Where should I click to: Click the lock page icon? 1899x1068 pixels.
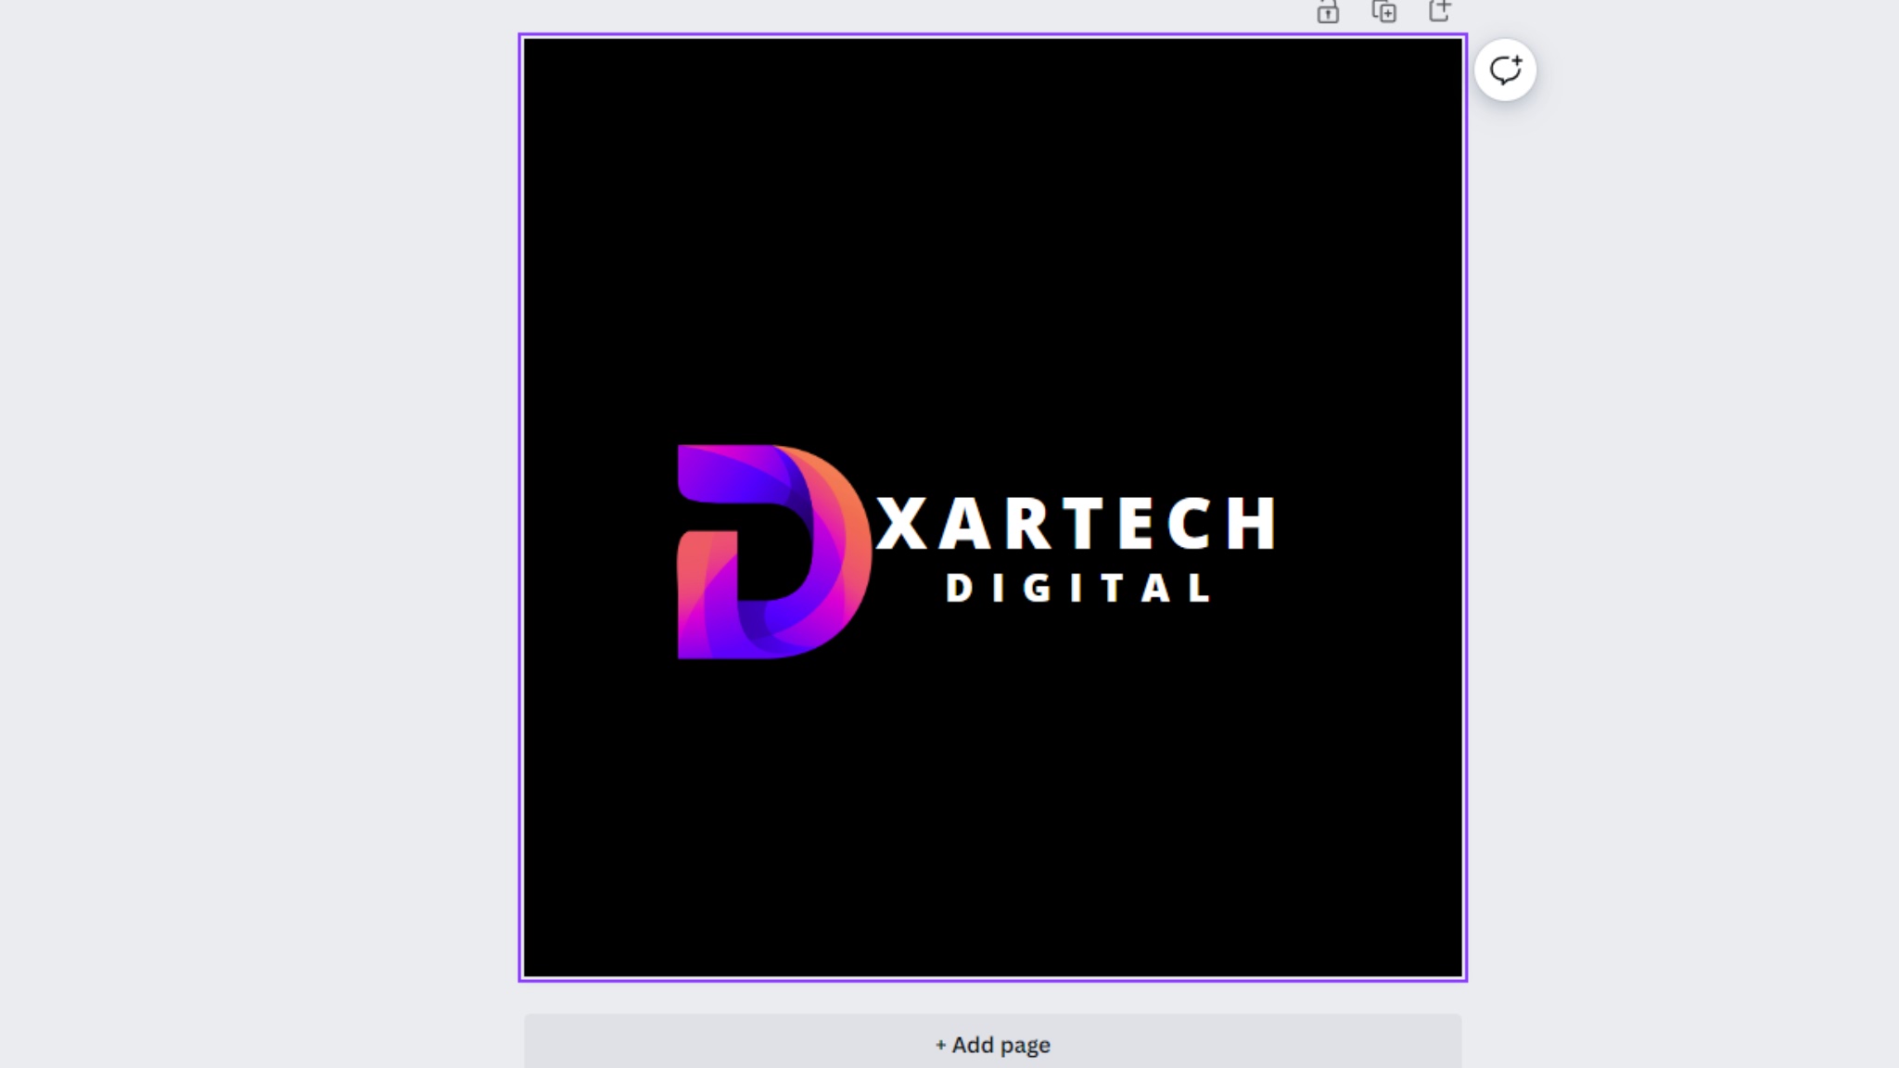[1328, 12]
